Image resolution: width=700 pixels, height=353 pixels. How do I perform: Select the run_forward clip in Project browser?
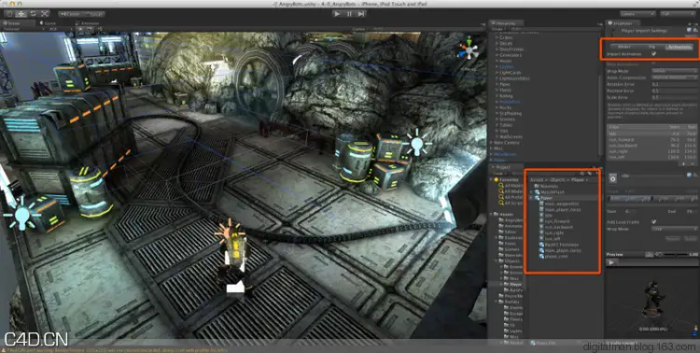(554, 221)
